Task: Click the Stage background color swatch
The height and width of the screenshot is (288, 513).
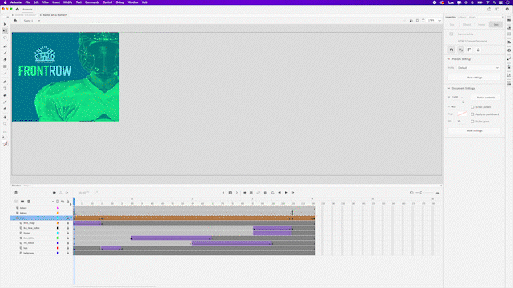Action: click(x=462, y=114)
